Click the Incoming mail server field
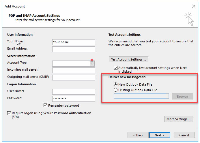The height and width of the screenshot is (143, 200). click(x=74, y=70)
